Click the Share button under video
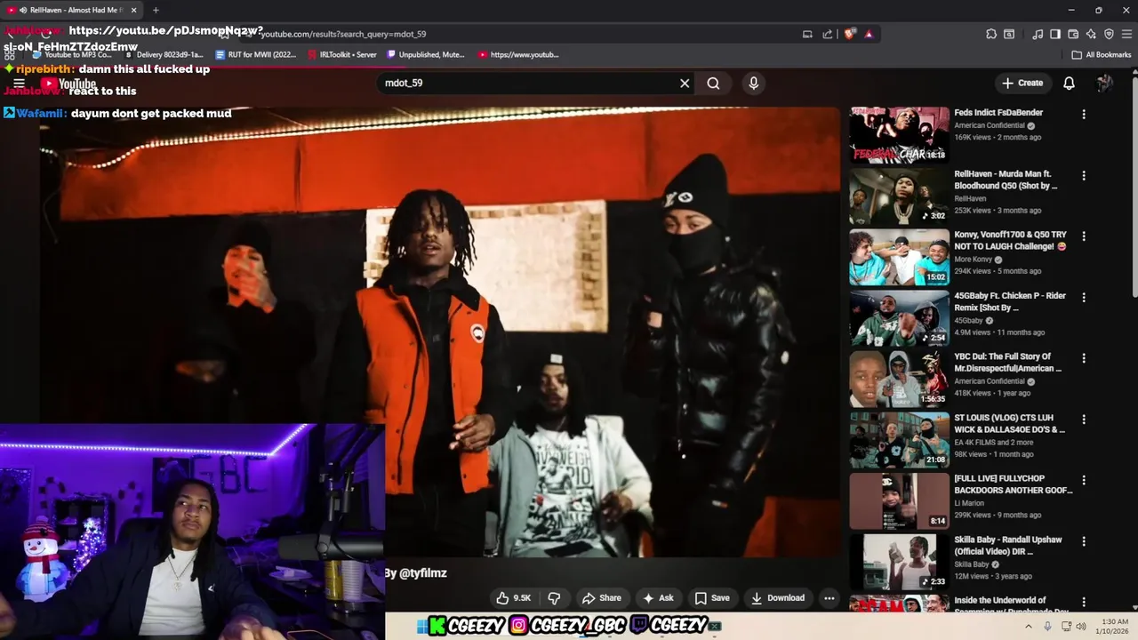The image size is (1138, 640). pos(602,598)
